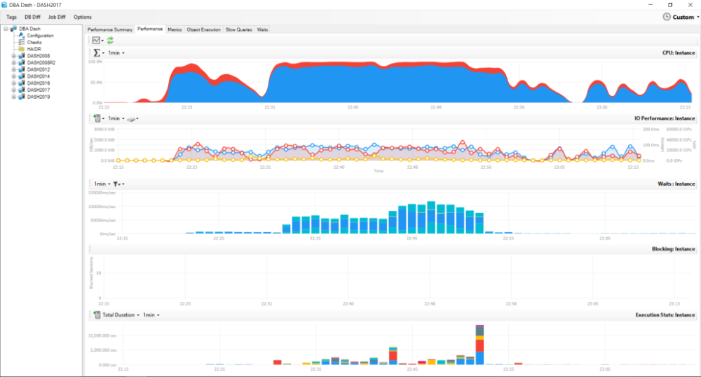Open the chart selection icon dropdown
701x377 pixels.
[x=98, y=41]
